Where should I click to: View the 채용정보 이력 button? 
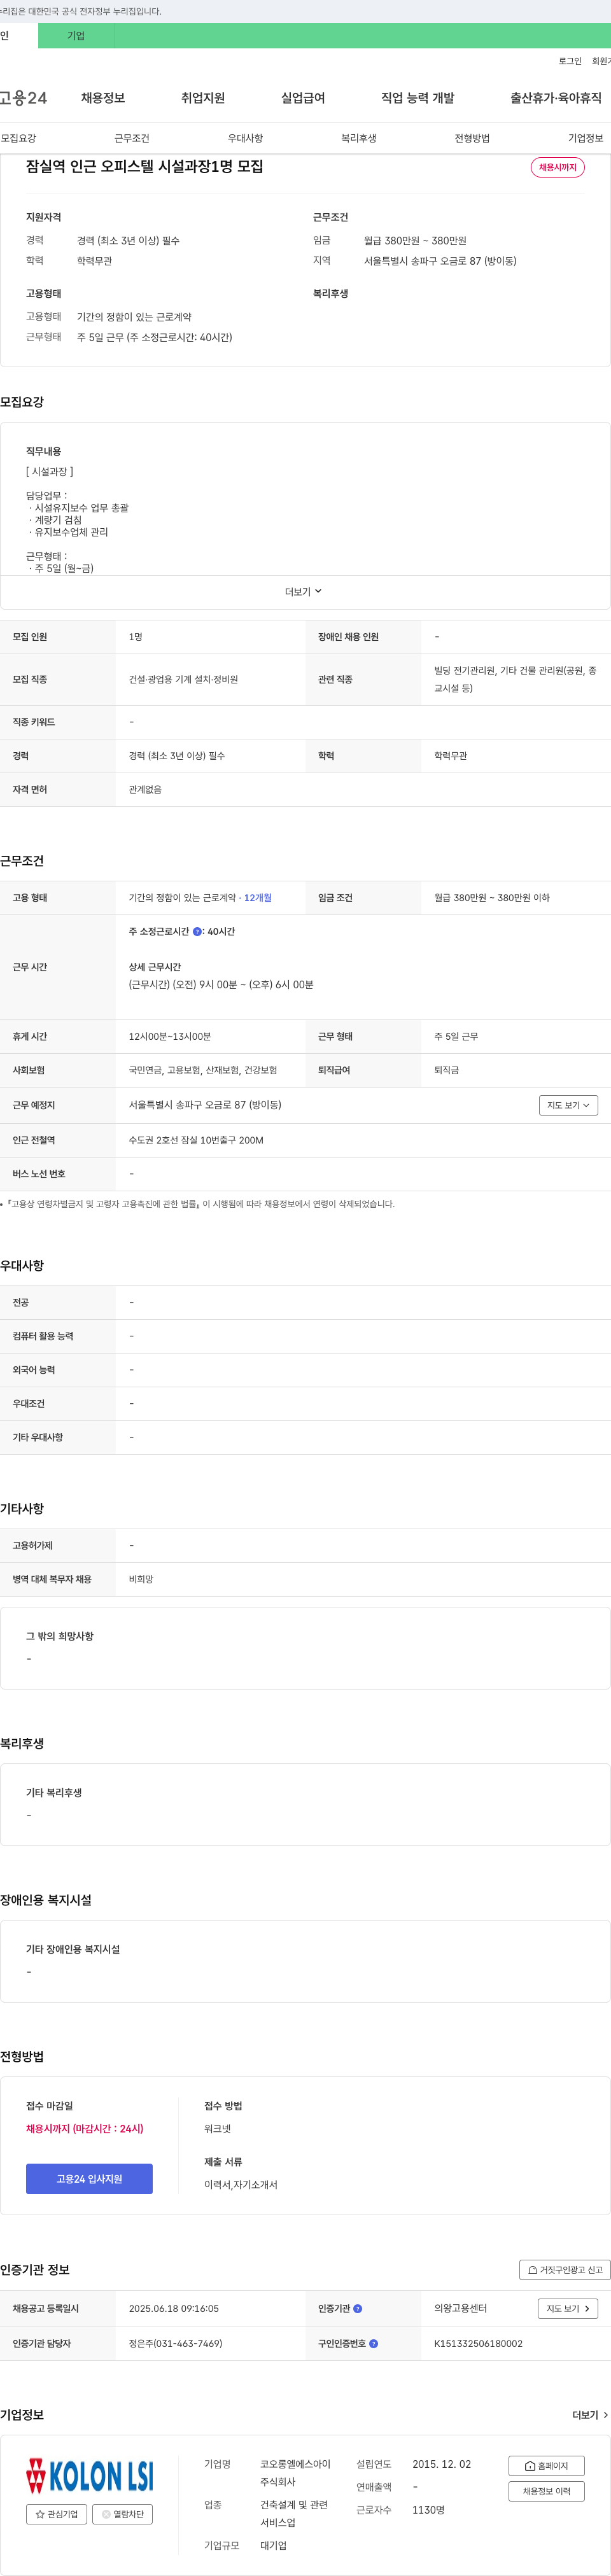click(x=546, y=2491)
